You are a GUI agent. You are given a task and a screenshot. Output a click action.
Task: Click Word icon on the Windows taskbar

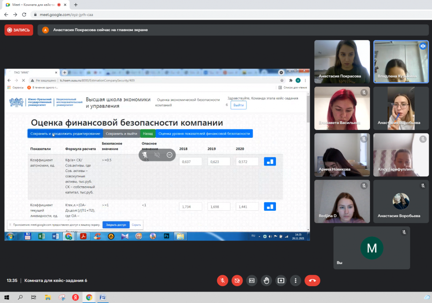click(103, 297)
